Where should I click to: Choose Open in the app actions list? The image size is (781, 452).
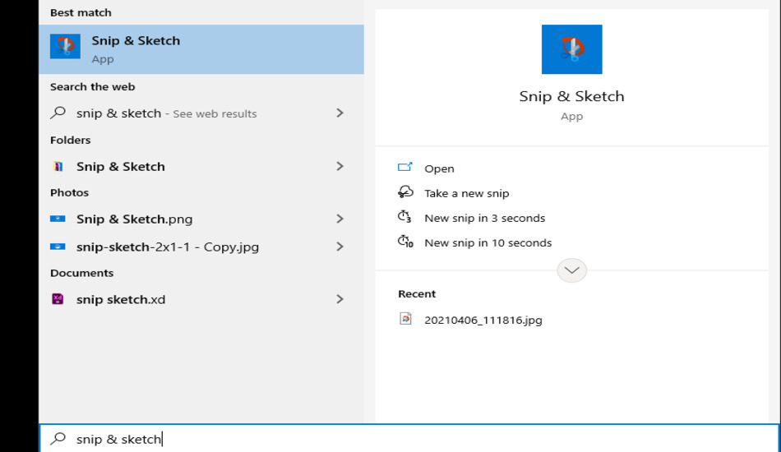click(439, 168)
